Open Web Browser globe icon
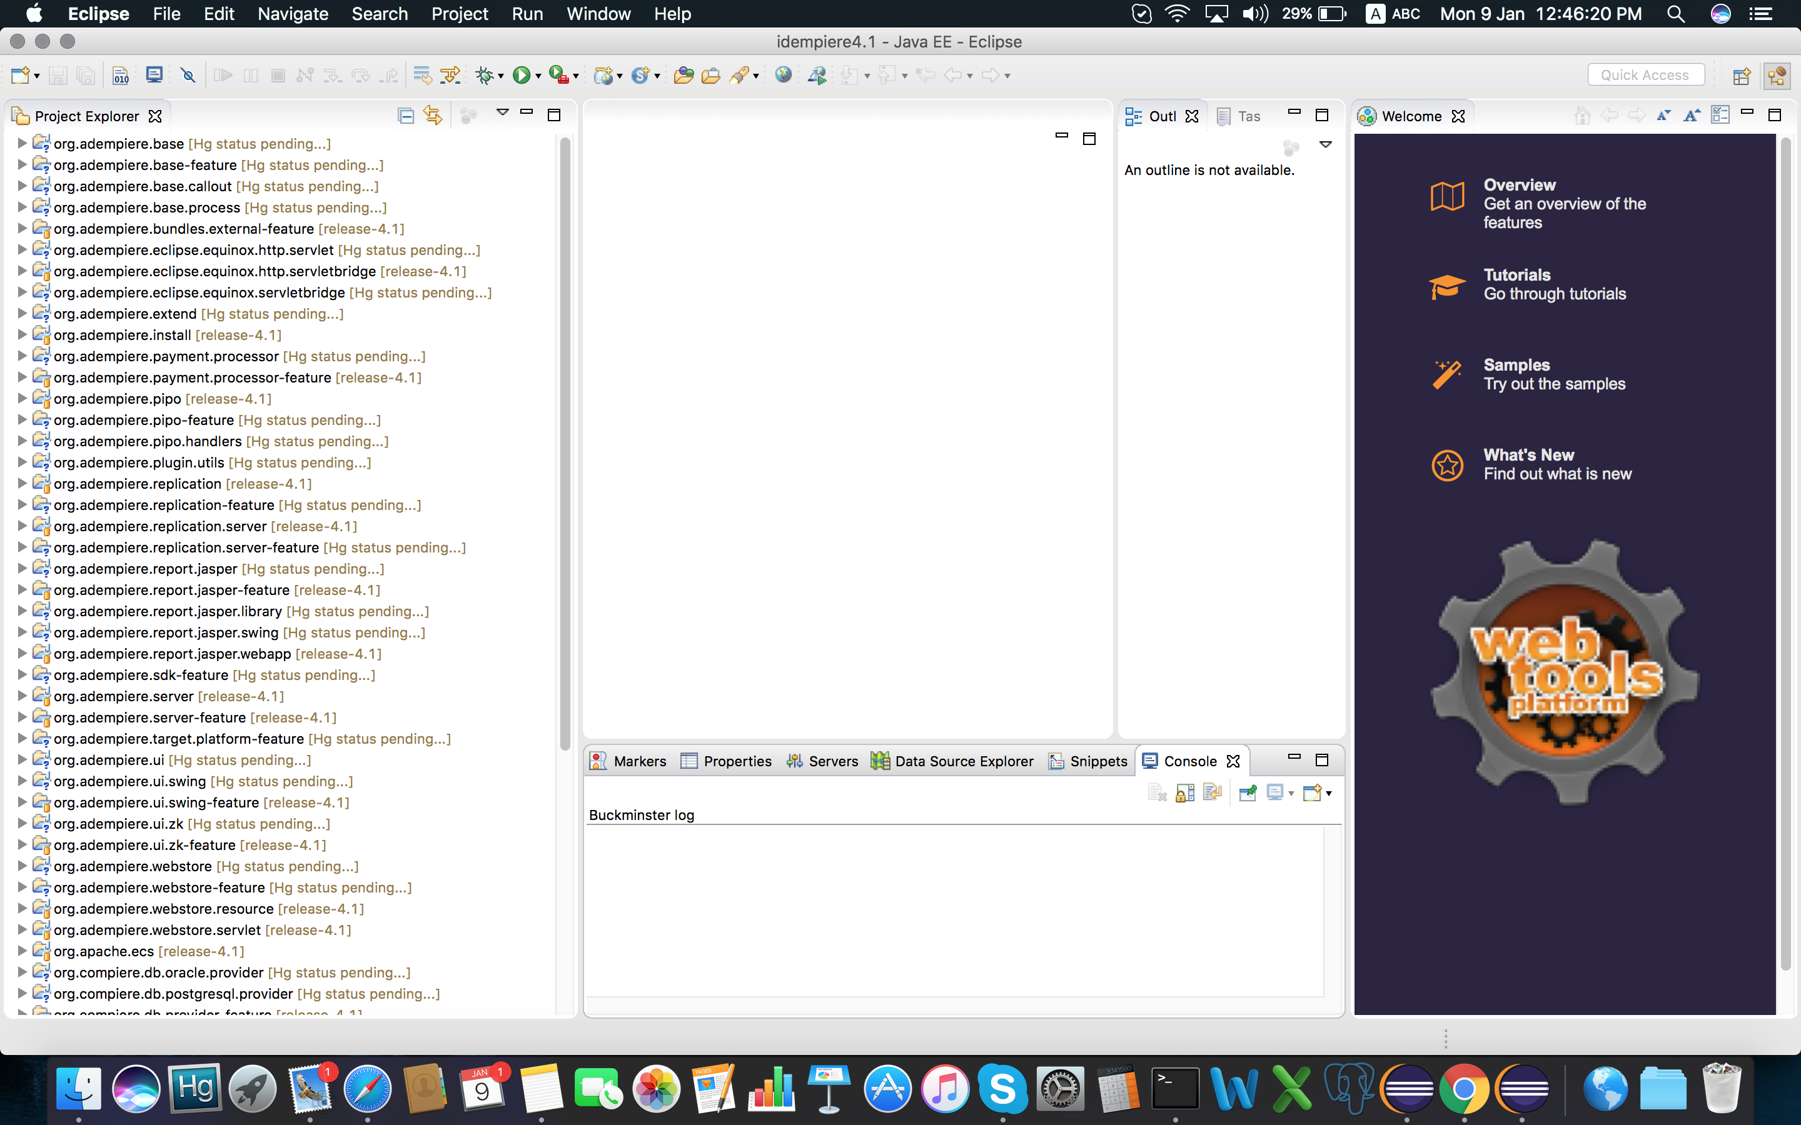1801x1125 pixels. click(x=783, y=75)
